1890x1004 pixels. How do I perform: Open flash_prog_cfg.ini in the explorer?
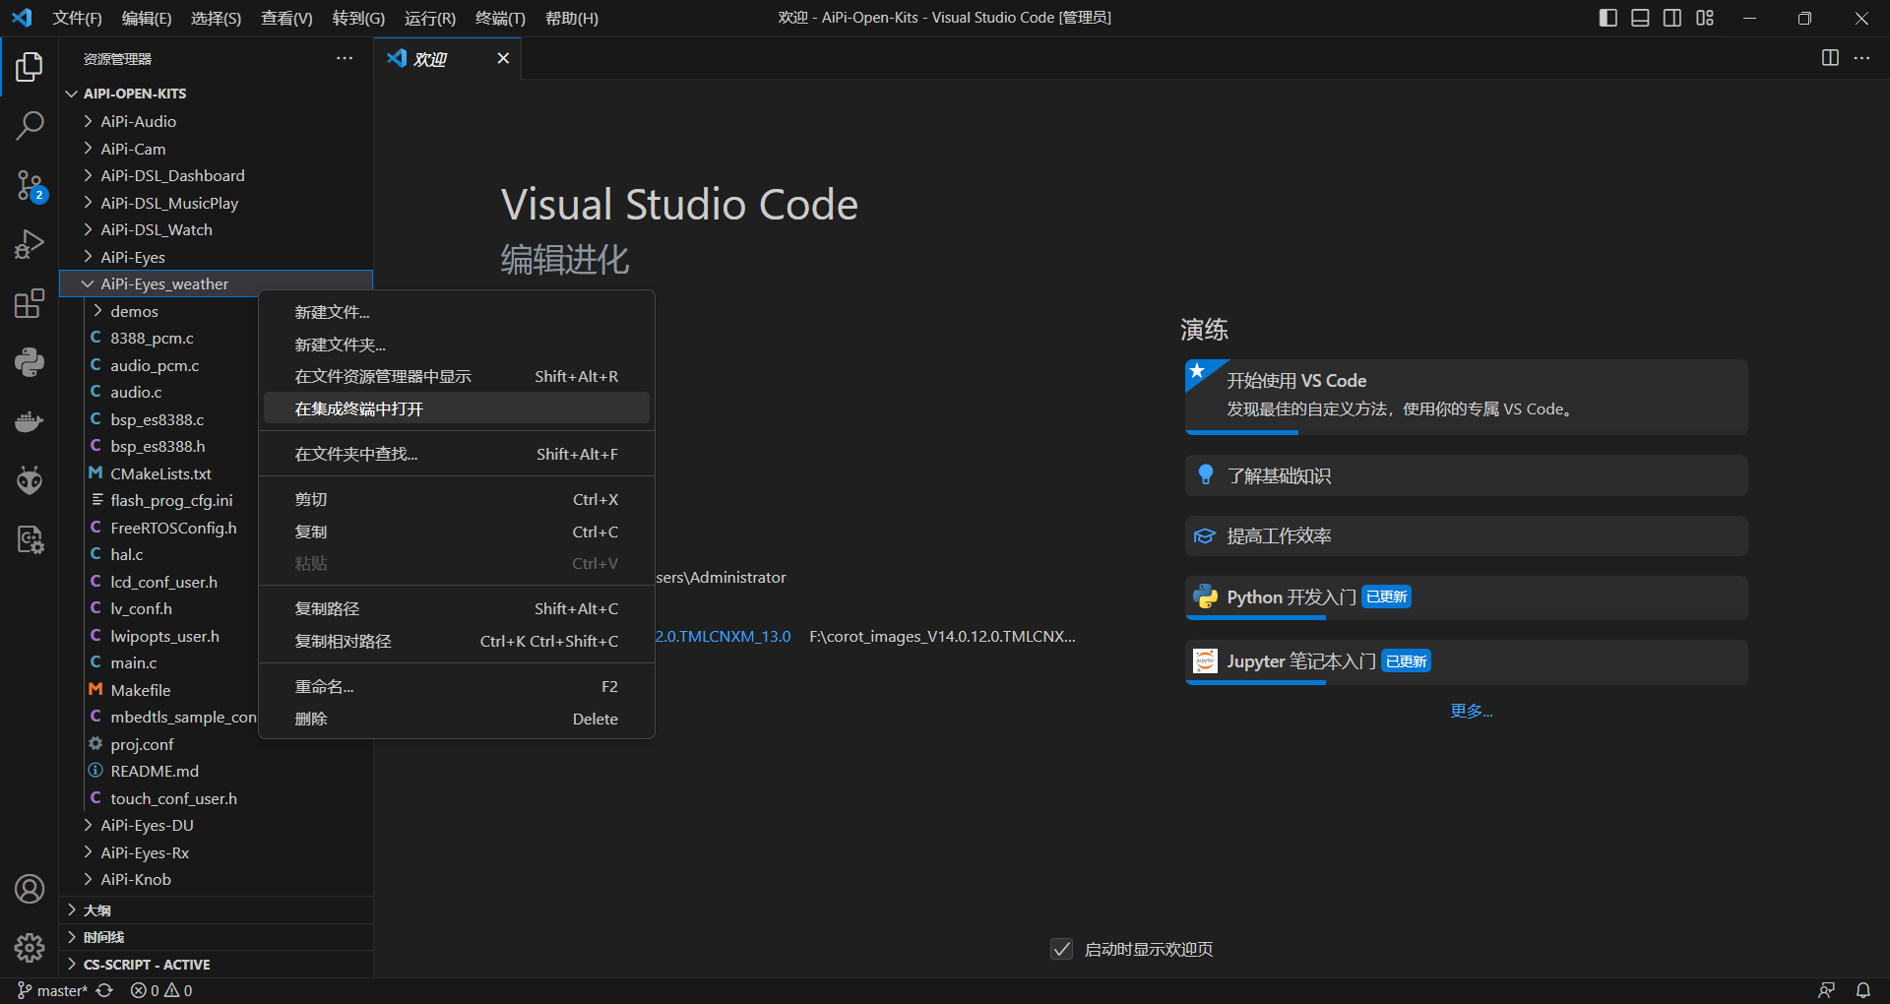171,500
